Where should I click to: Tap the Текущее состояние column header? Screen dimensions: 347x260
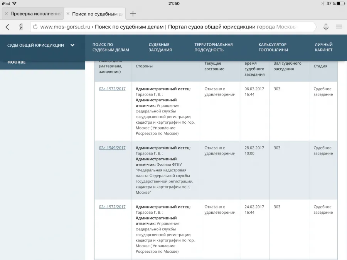[x=214, y=66]
